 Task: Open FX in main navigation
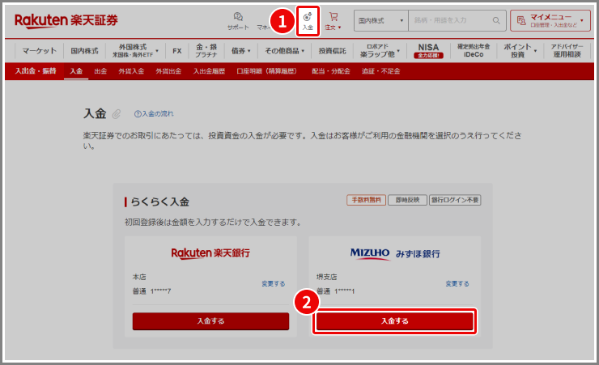[177, 51]
